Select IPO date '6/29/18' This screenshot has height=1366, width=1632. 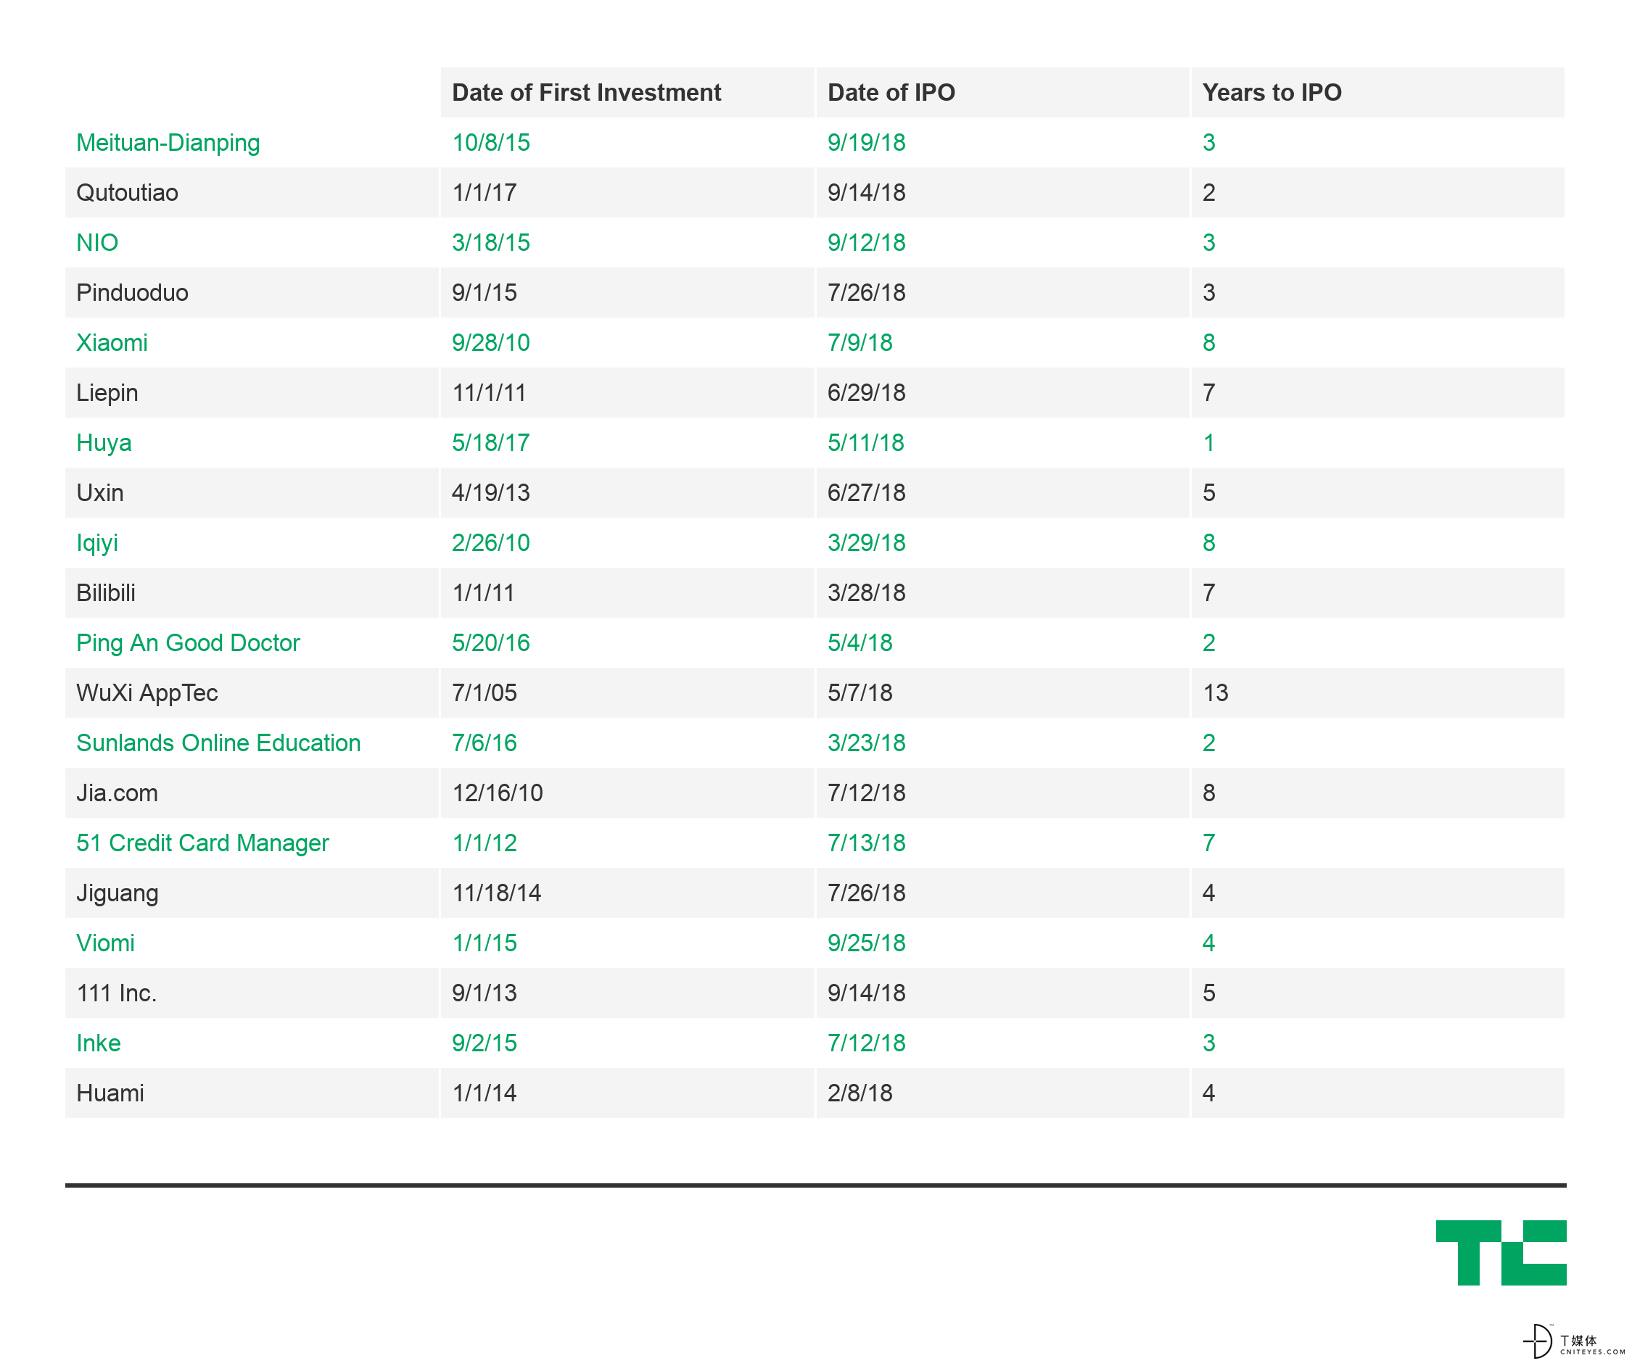click(866, 392)
